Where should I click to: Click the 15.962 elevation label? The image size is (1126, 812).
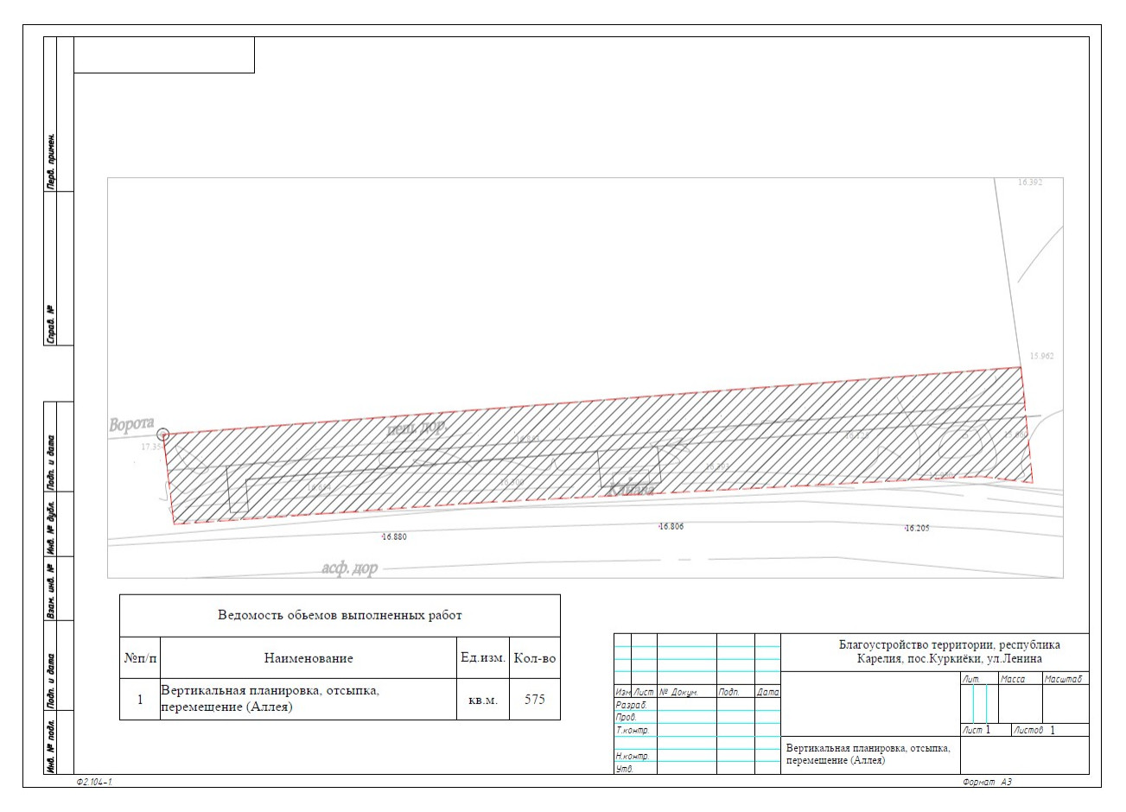pos(1041,356)
